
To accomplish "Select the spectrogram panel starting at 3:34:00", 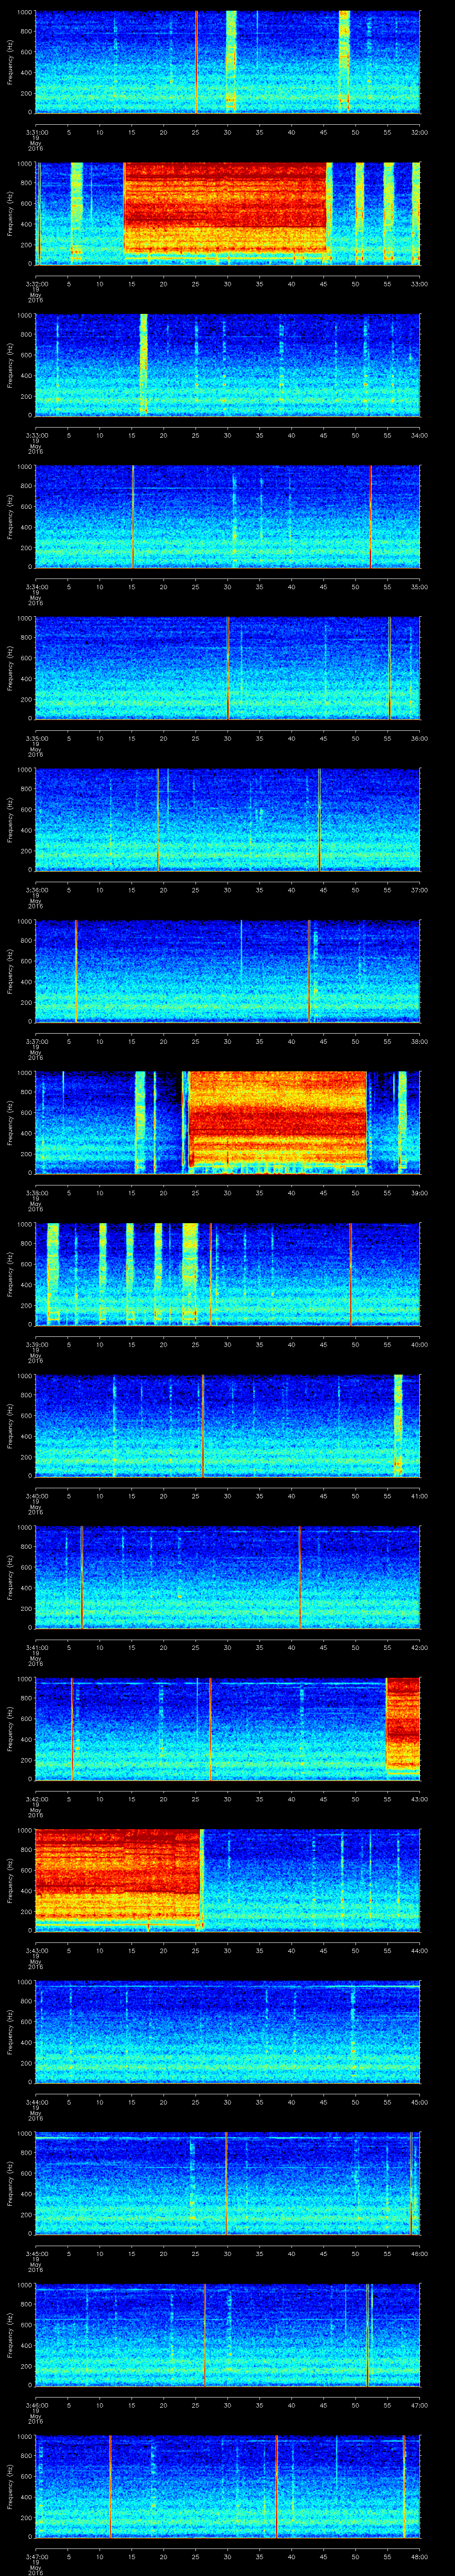I will pyautogui.click(x=228, y=517).
